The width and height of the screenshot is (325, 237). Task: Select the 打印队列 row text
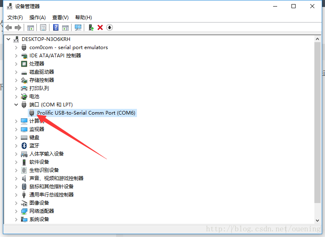coord(39,88)
